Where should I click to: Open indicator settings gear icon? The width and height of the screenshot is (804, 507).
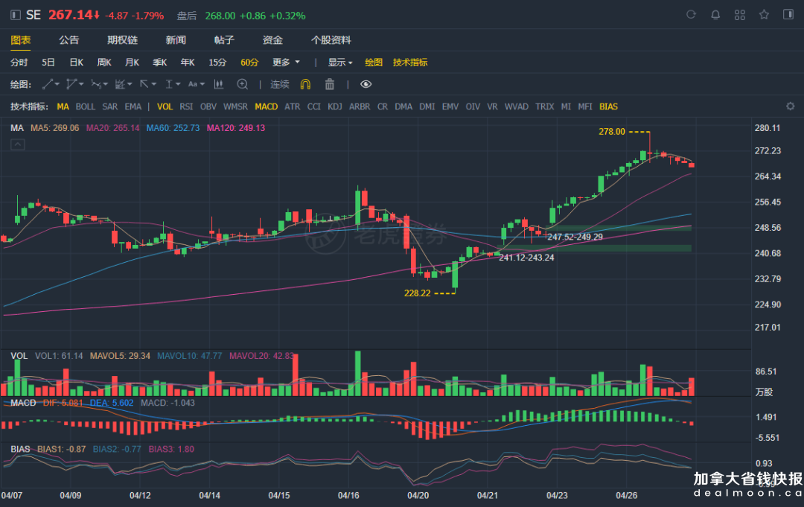(791, 106)
